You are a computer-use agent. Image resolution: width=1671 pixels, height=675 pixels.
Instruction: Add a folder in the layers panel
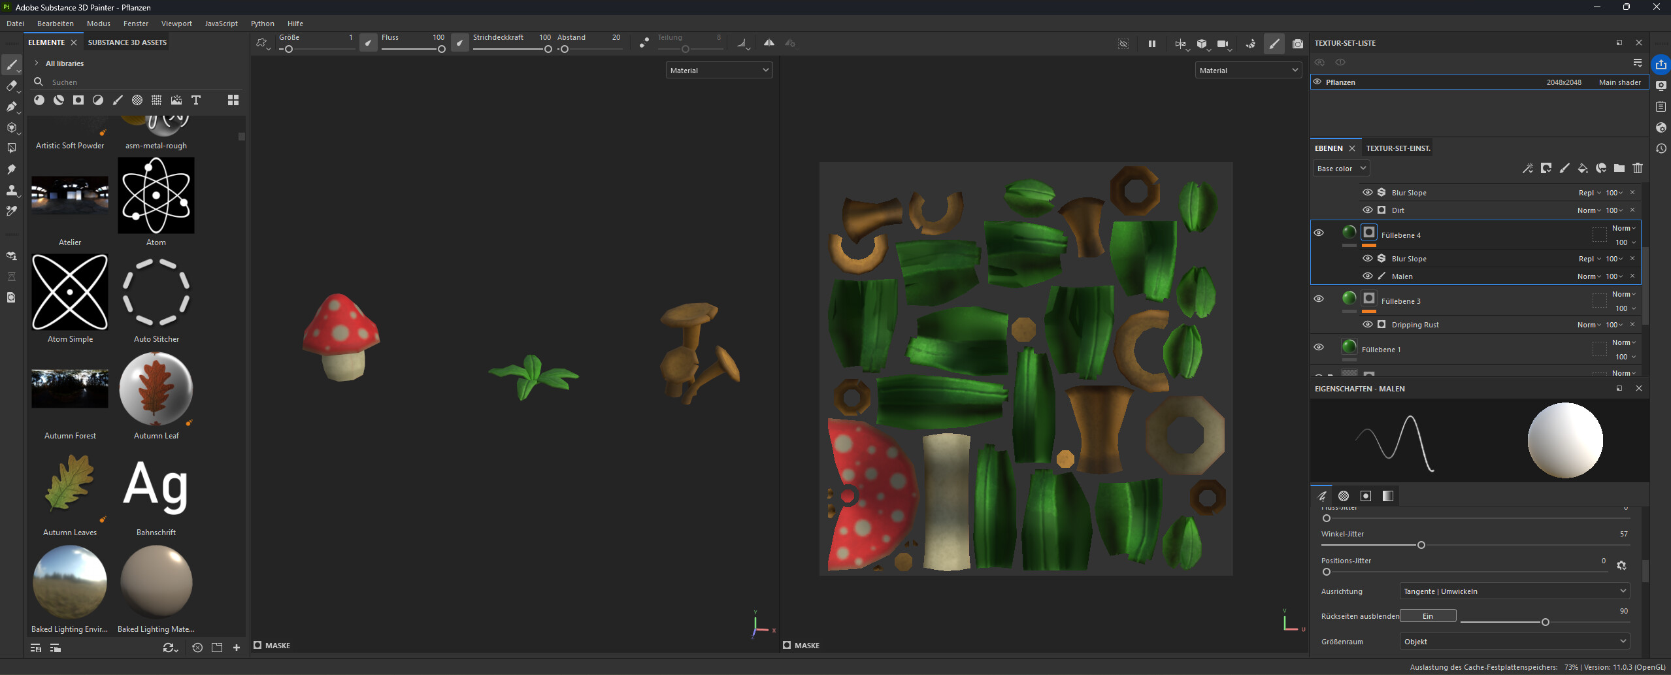pyautogui.click(x=1619, y=169)
